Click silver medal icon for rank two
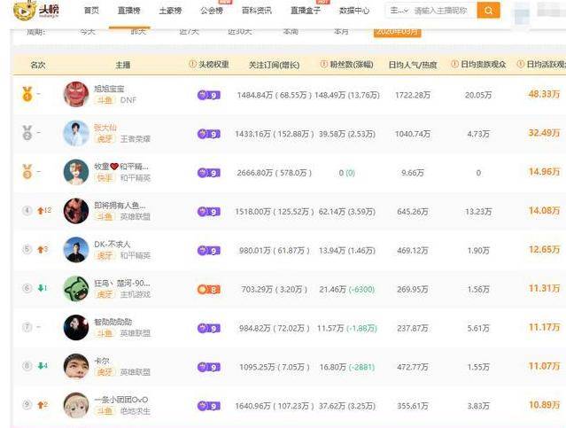566x428 pixels. pos(27,133)
